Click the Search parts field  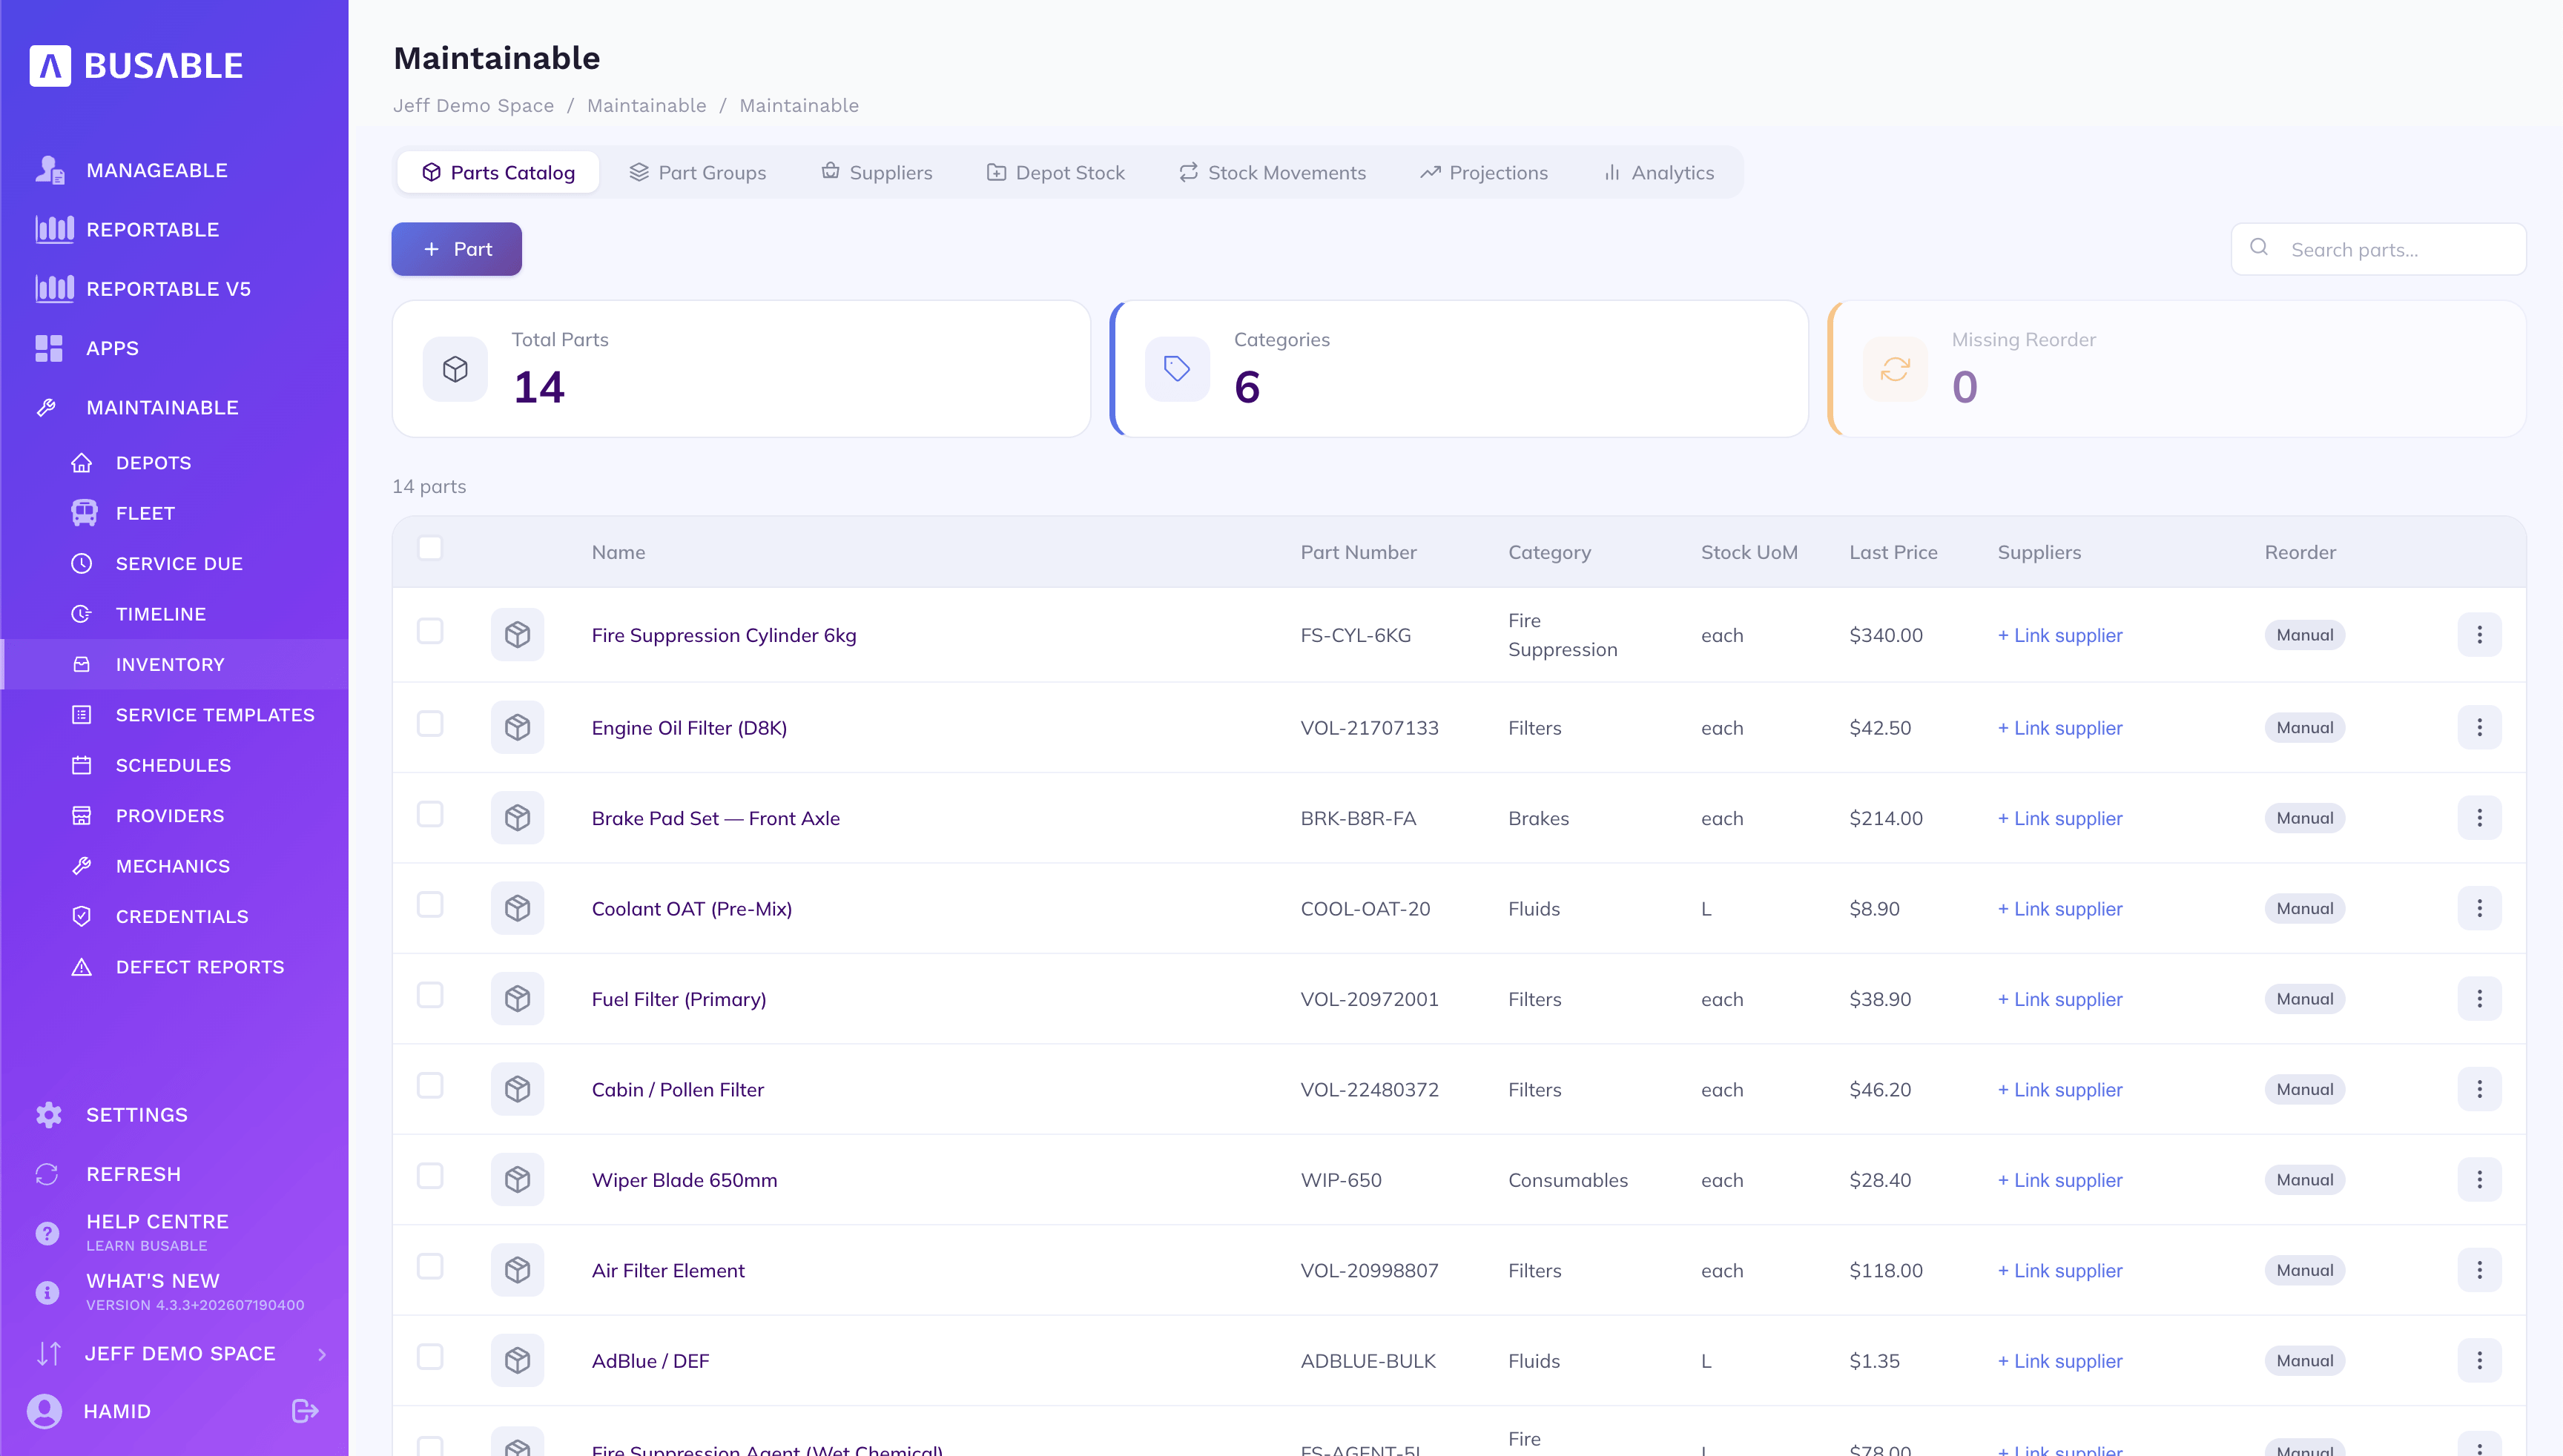point(2378,250)
